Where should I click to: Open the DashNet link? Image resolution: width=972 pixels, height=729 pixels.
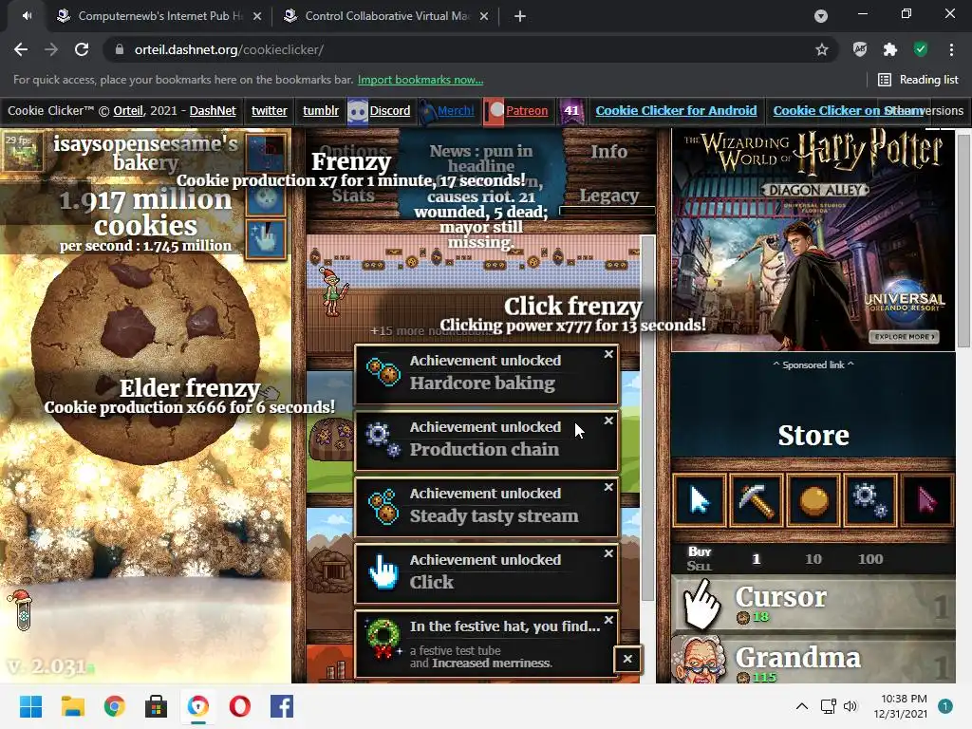[x=213, y=110]
